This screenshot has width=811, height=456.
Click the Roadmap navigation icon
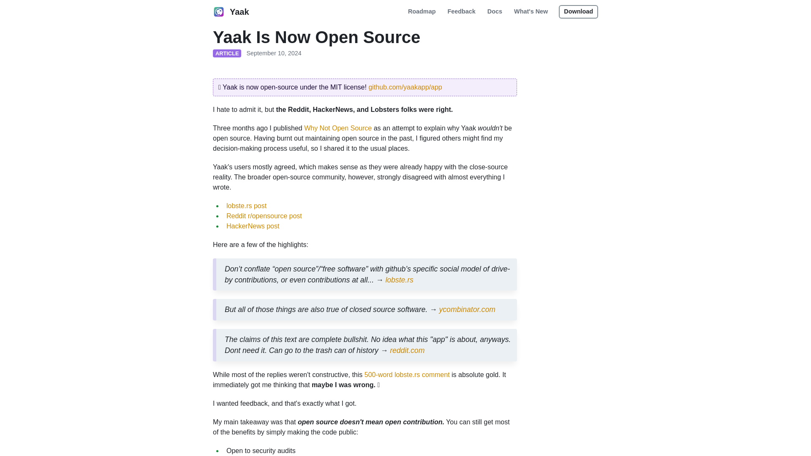coord(422,12)
